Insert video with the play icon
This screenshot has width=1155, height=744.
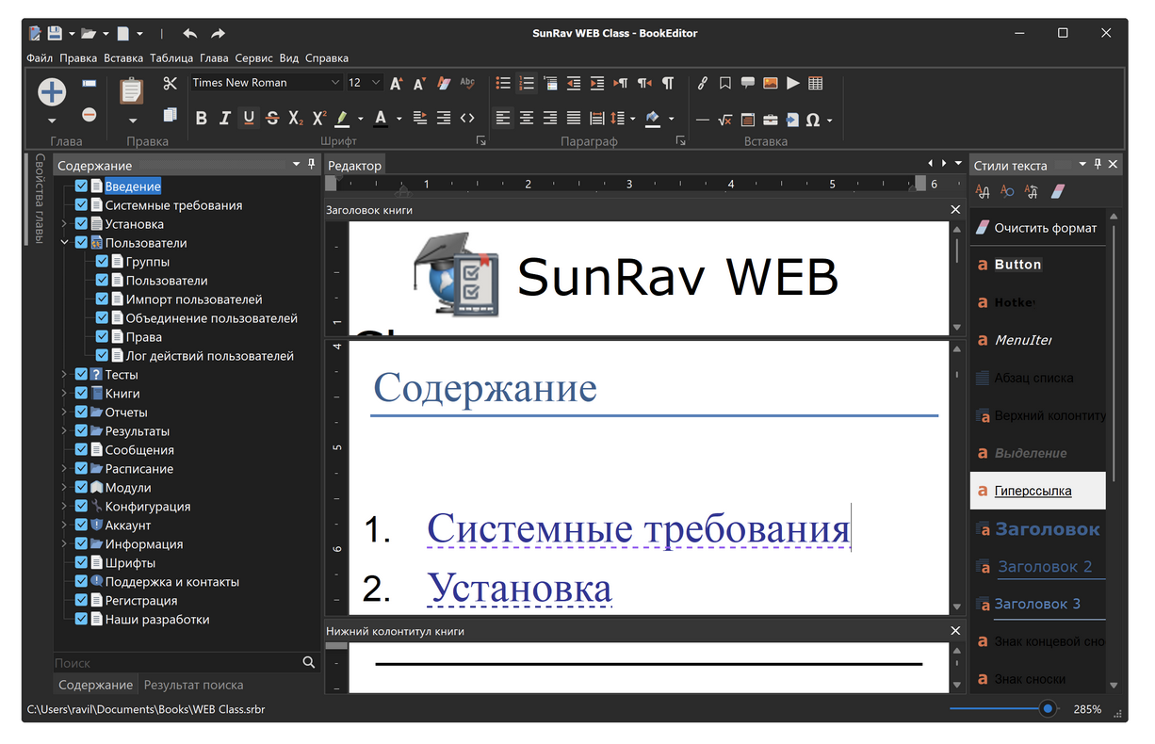pyautogui.click(x=793, y=83)
